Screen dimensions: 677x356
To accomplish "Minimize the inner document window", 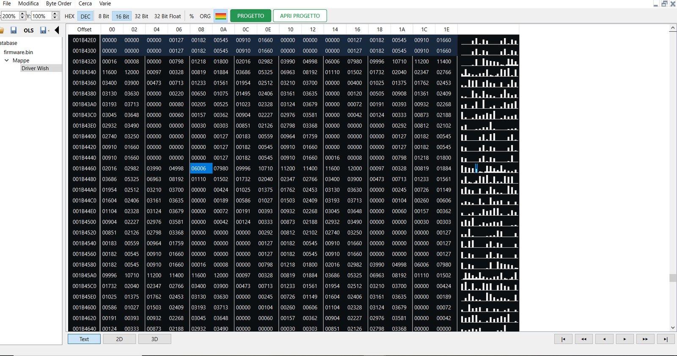I will (x=656, y=3).
